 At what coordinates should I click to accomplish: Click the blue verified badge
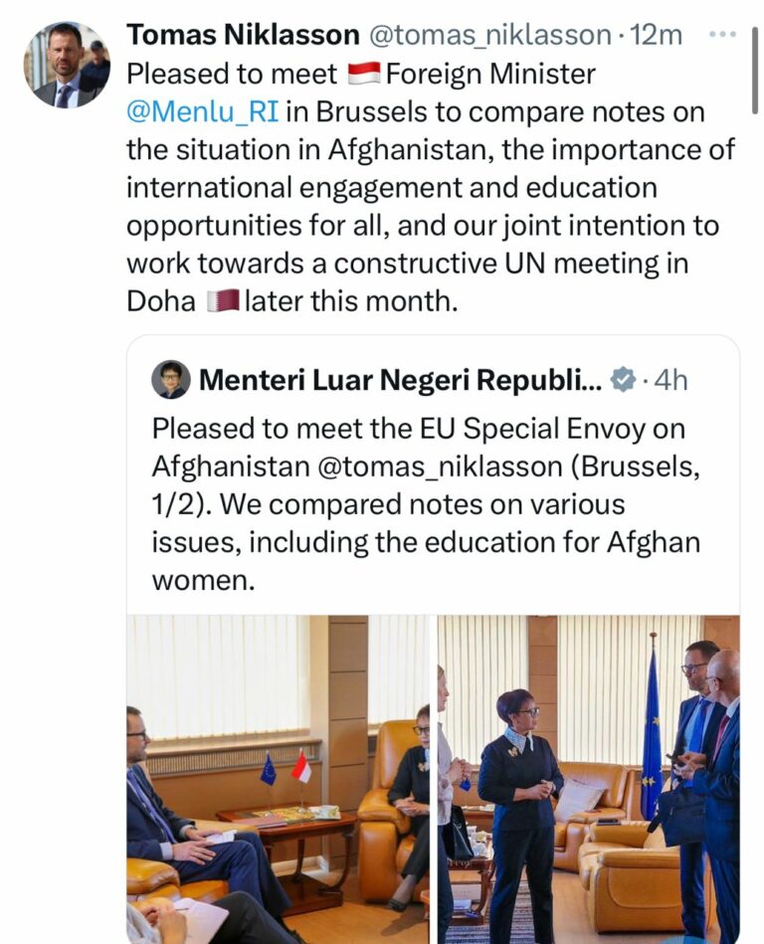tap(623, 380)
